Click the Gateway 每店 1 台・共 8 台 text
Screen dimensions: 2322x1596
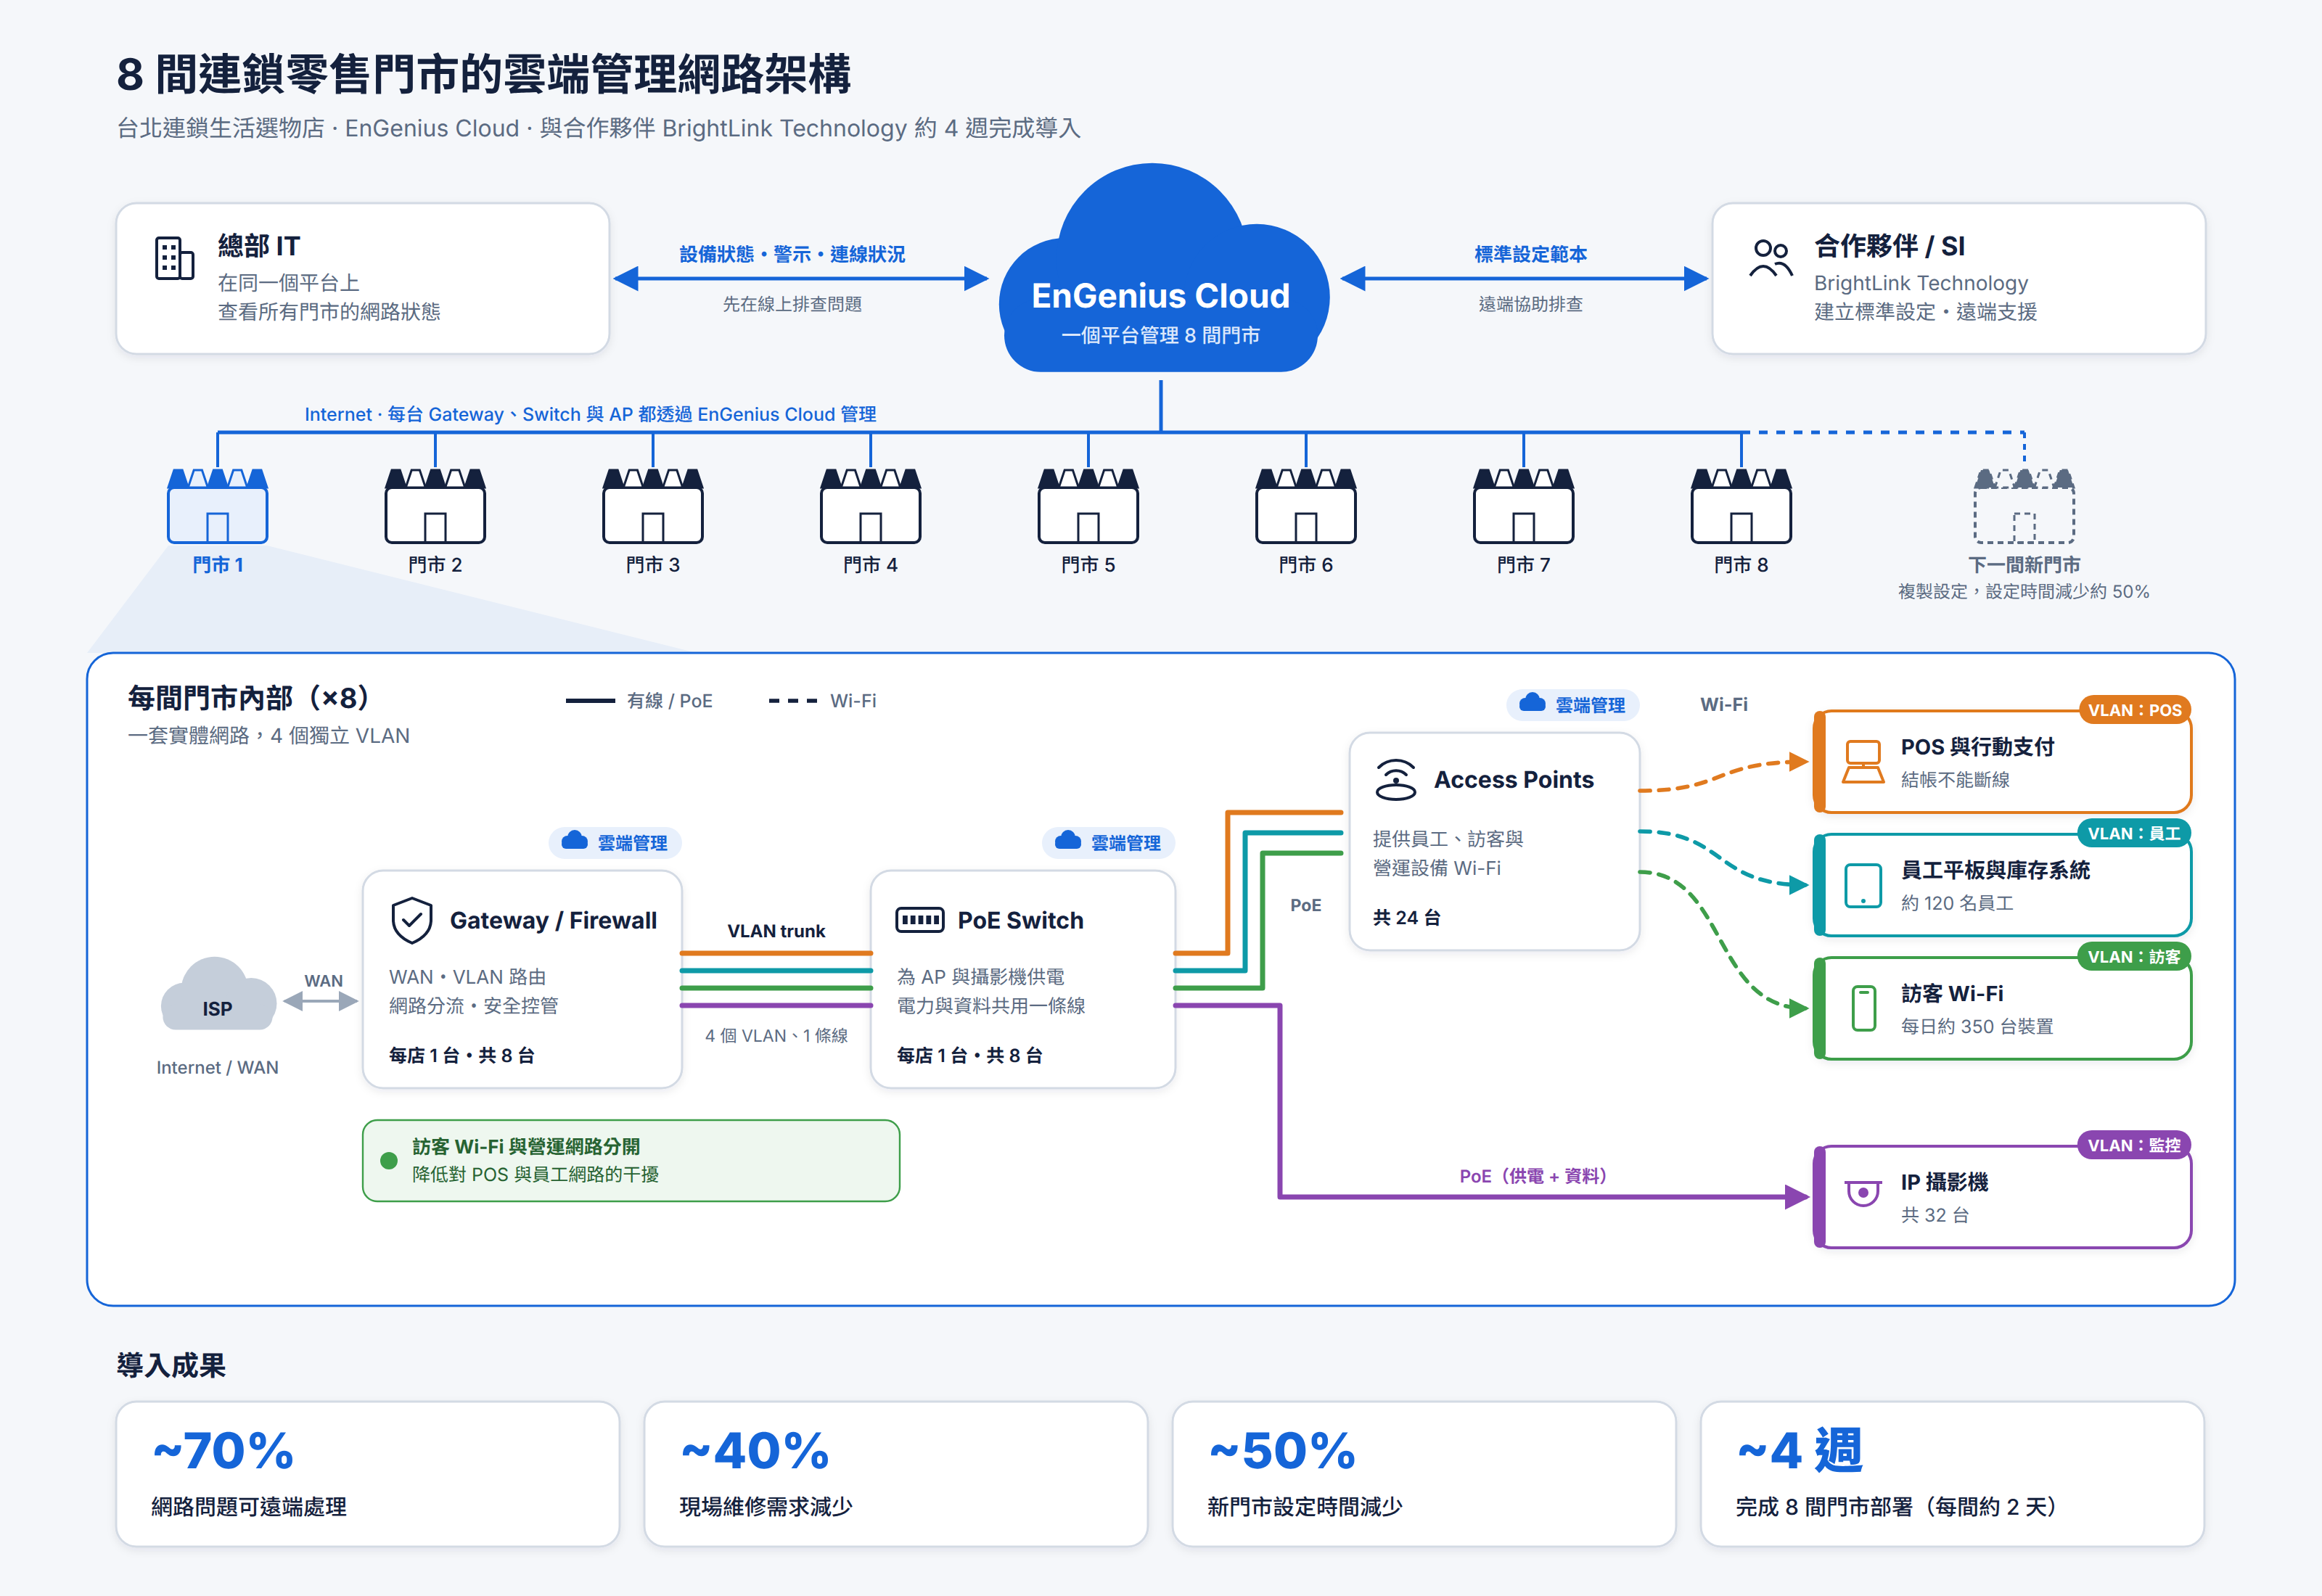click(461, 1055)
